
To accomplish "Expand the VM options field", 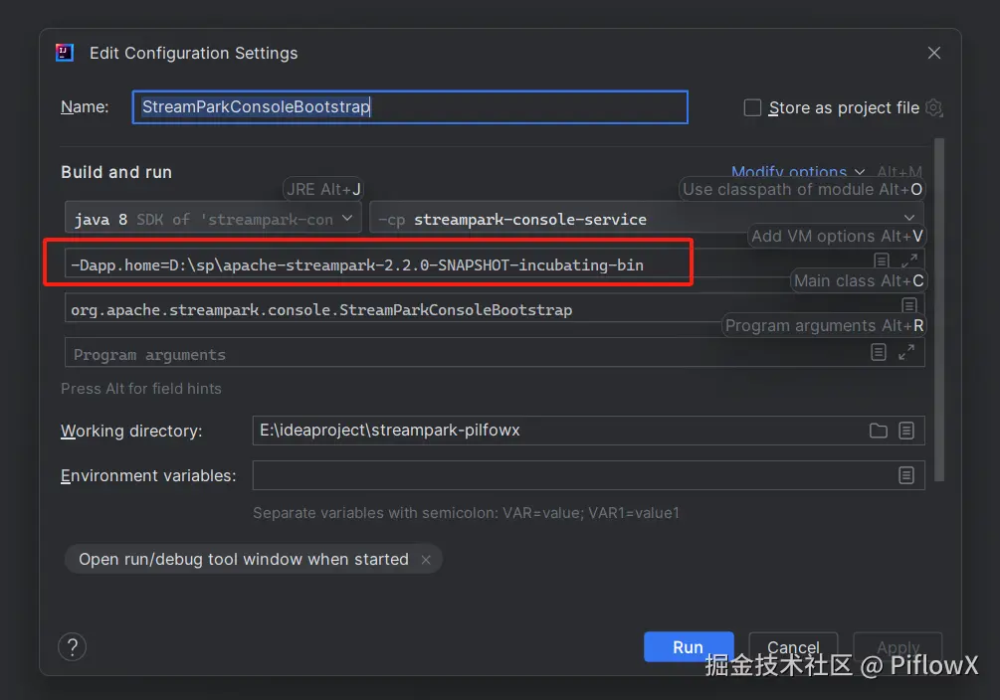I will pyautogui.click(x=909, y=261).
